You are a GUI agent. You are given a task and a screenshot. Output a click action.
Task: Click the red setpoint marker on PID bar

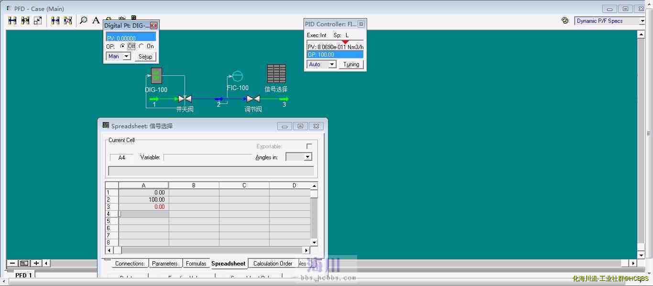click(345, 42)
